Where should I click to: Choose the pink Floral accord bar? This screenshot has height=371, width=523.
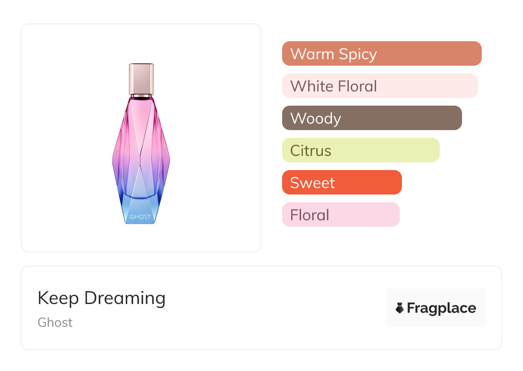tap(341, 215)
